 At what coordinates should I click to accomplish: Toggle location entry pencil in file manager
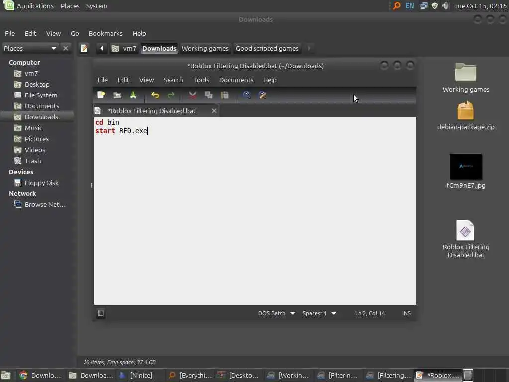tap(84, 48)
